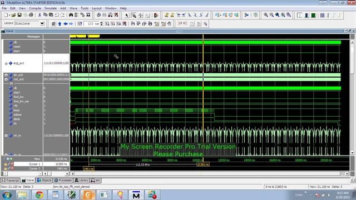Click the Zoom Full dark magnifier icon
This screenshot has width=356, height=200.
[x=278, y=15]
